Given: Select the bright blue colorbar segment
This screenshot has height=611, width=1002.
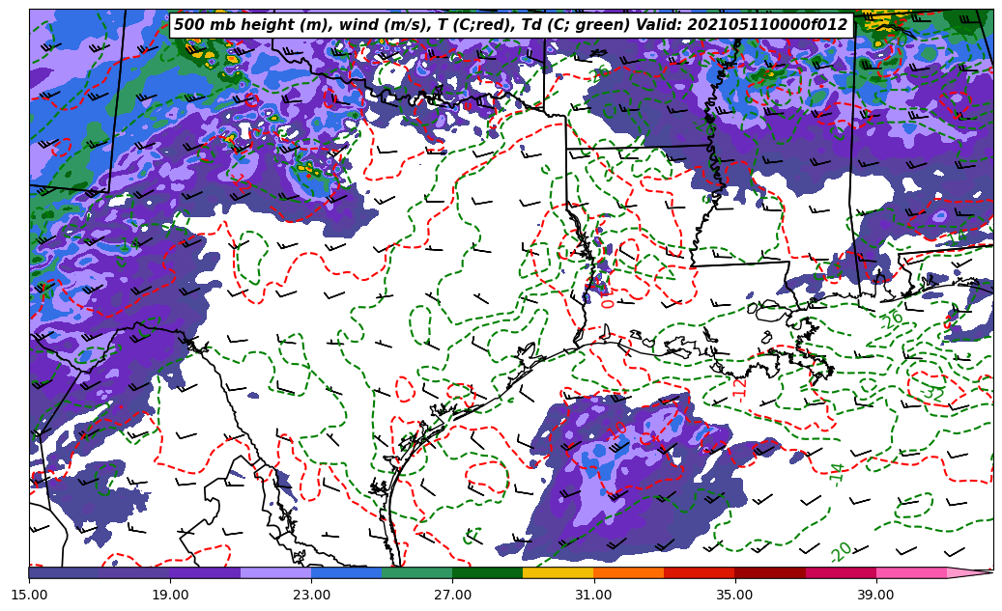Looking at the screenshot, I should [346, 573].
